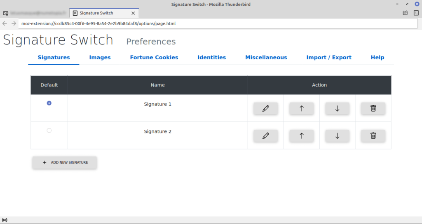422x224 pixels.
Task: Open the tasks icon in the tab bar
Action: tap(416, 13)
